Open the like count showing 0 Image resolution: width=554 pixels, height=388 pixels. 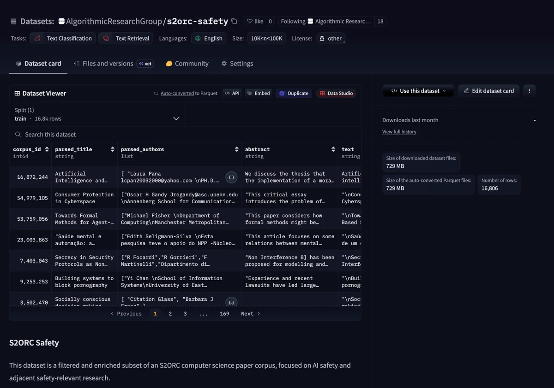tap(270, 21)
